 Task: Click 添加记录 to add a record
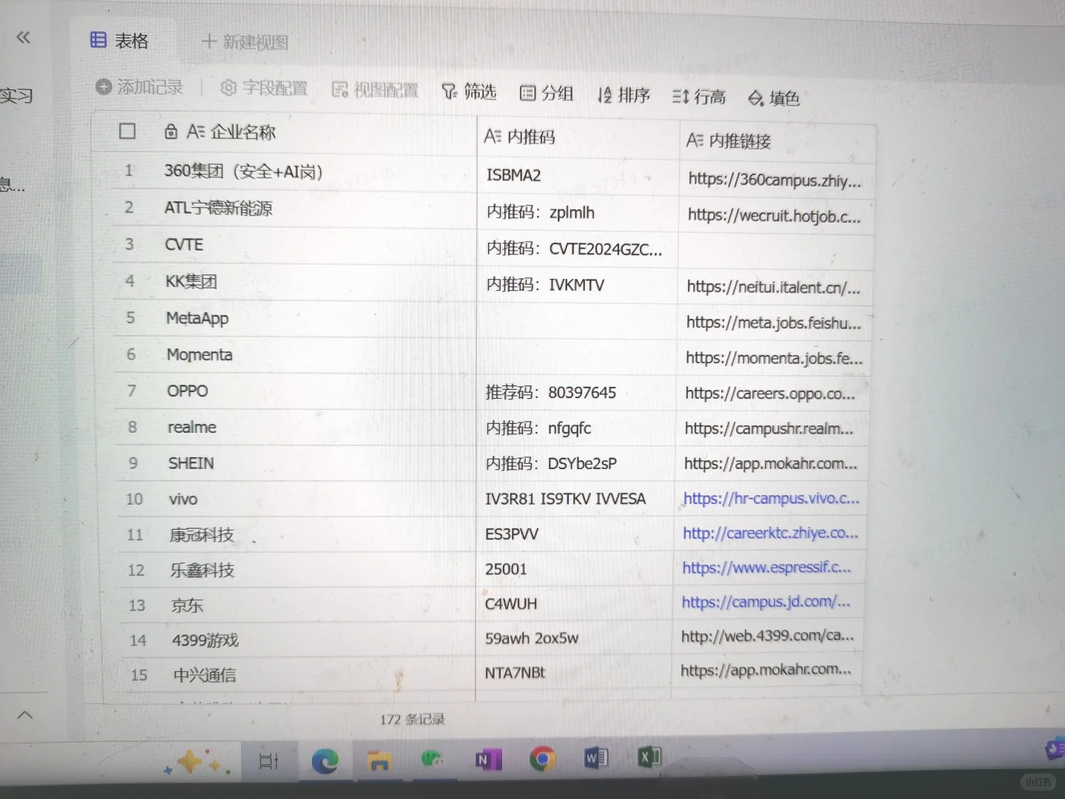[x=139, y=87]
